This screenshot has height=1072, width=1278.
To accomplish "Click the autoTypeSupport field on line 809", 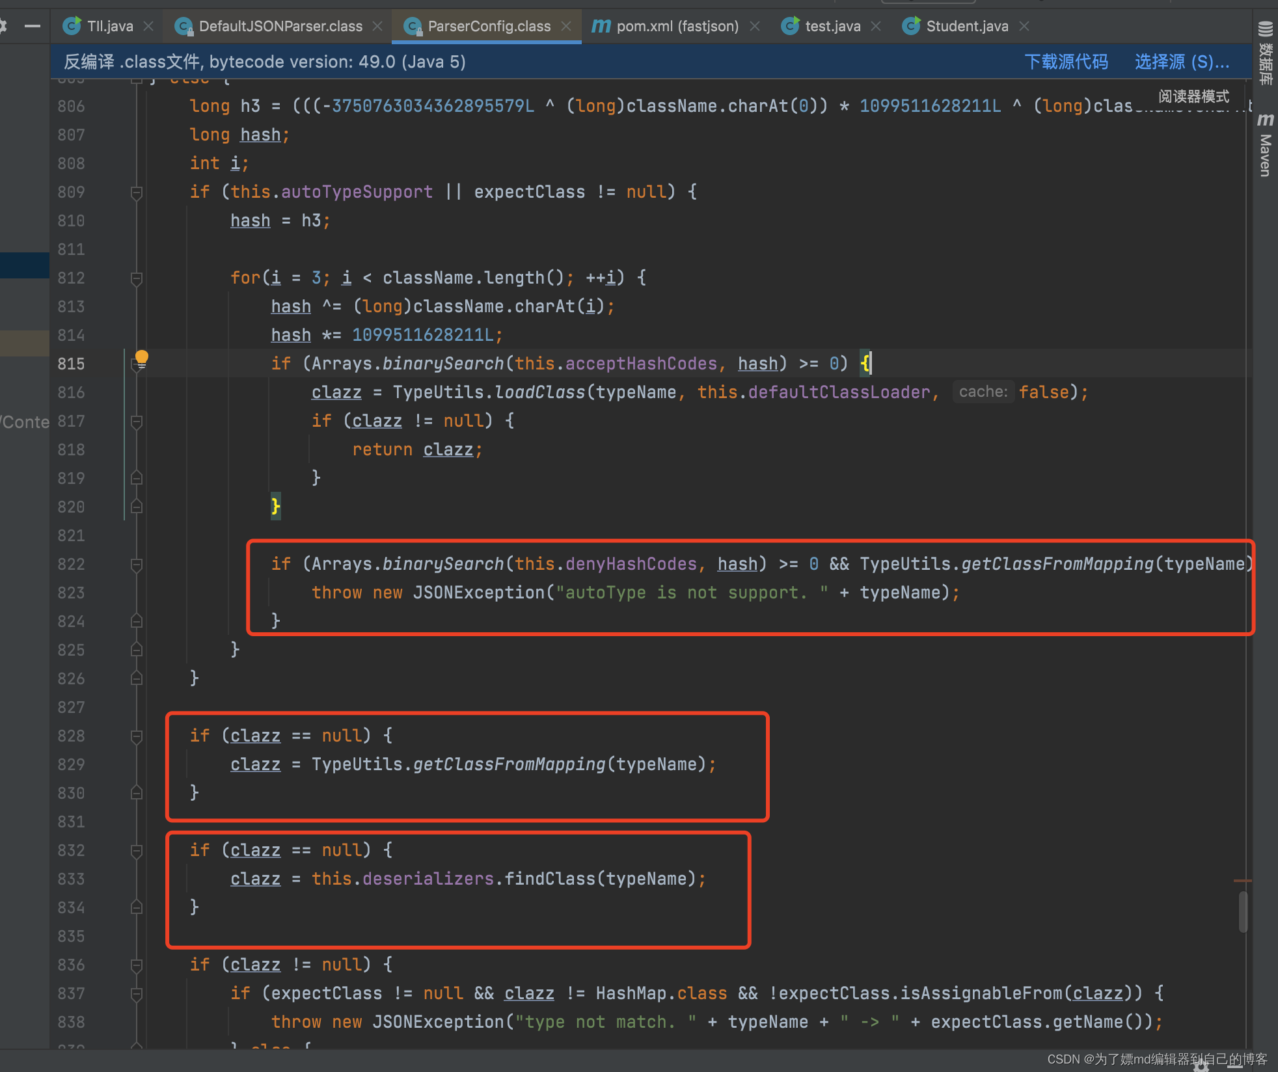I will pos(357,192).
